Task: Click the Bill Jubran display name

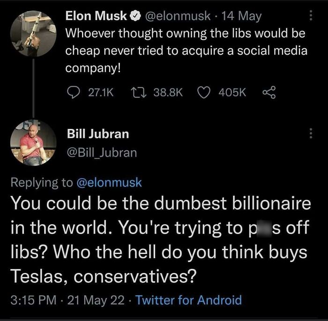Action: (x=97, y=134)
